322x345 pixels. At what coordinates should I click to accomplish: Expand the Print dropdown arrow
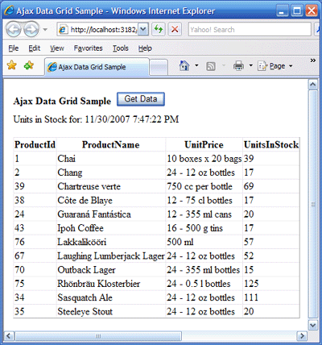pos(251,65)
